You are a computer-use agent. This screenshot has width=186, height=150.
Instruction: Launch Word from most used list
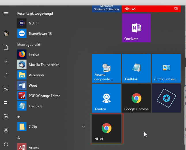pos(33,86)
